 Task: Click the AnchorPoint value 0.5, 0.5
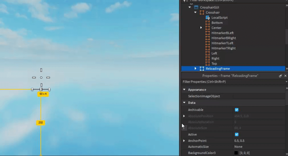(x=239, y=141)
